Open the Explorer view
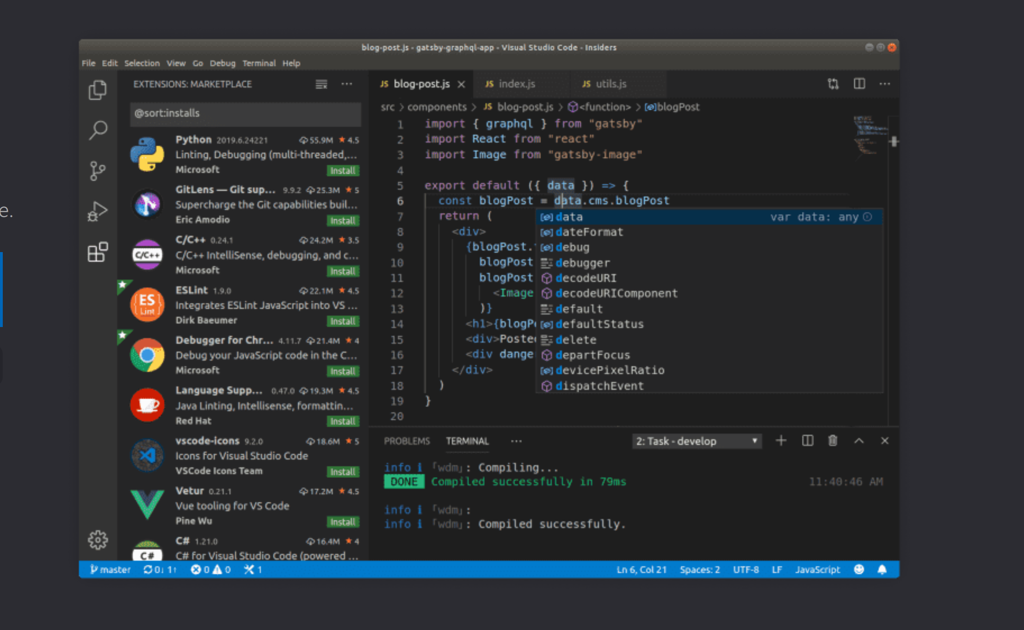1024x630 pixels. pyautogui.click(x=98, y=90)
